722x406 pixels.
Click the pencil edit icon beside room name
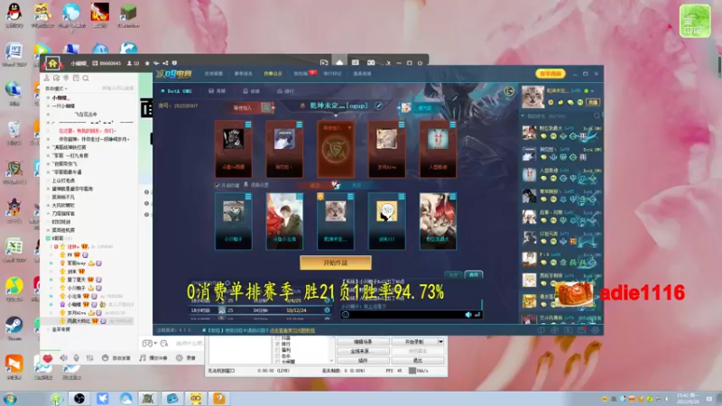[378, 106]
